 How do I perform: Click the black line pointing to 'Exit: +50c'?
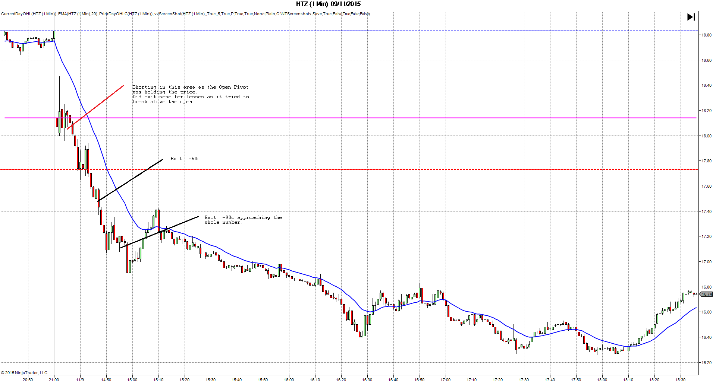[x=130, y=180]
